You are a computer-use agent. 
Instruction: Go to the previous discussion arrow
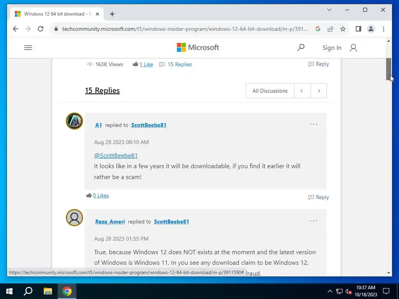302,91
